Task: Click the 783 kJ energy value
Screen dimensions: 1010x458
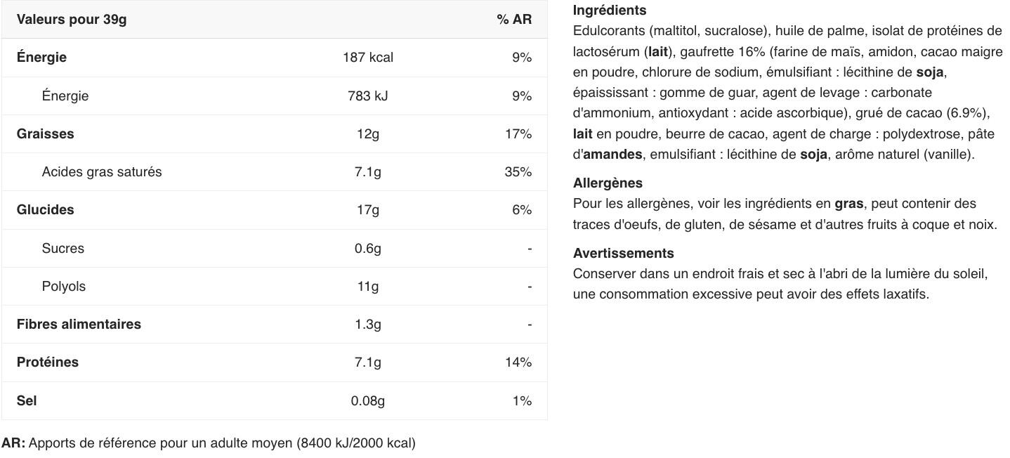Action: click(367, 96)
